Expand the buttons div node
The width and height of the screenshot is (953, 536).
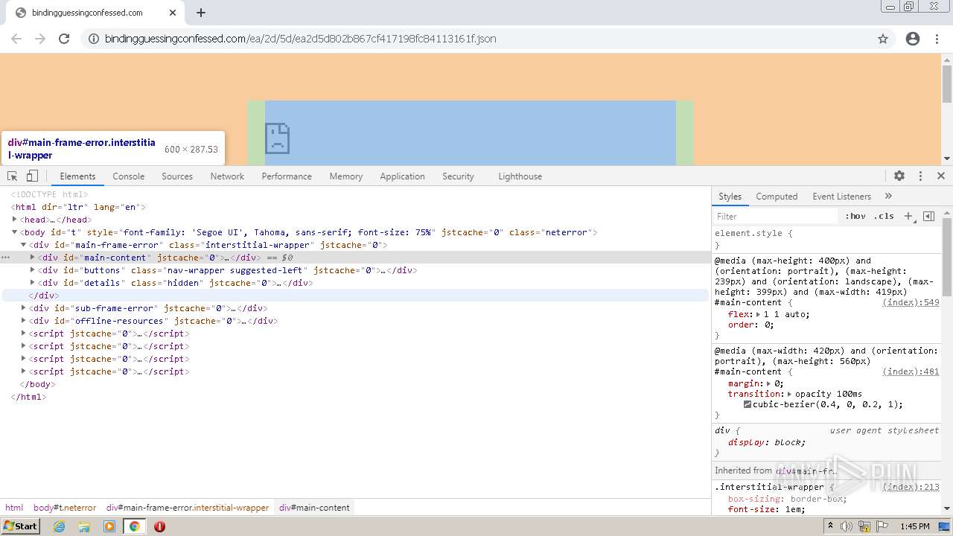pos(33,270)
